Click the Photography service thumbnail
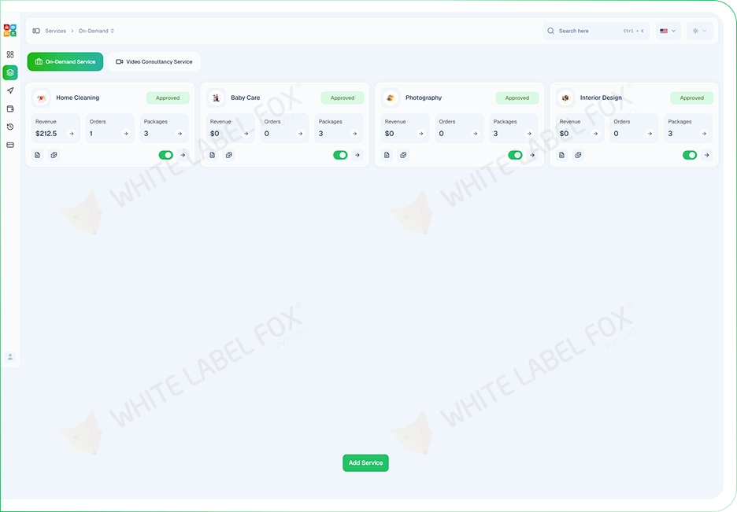Viewport: 737px width, 512px height. tap(391, 98)
